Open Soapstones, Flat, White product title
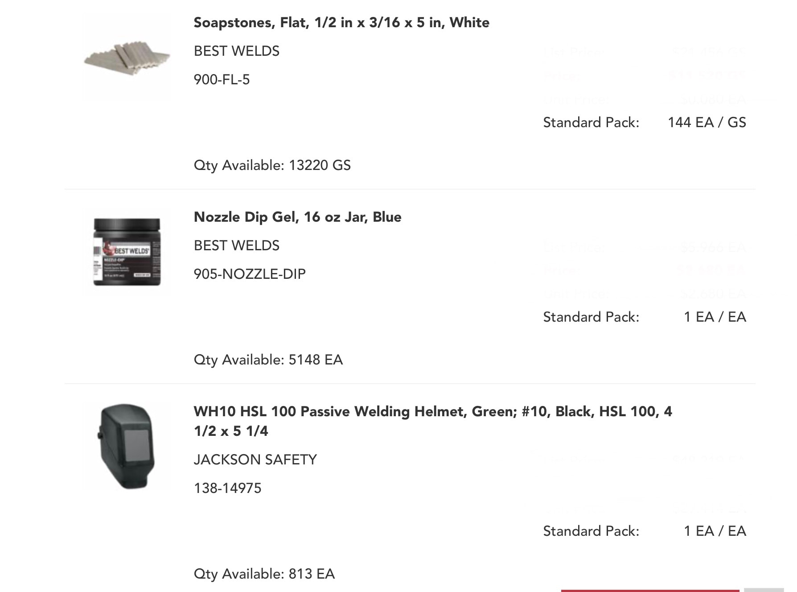Screen dimensions: 797x592 click(341, 22)
